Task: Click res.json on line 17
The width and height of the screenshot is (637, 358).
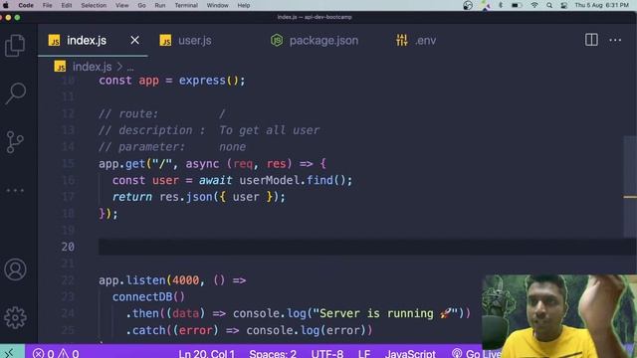Action: tap(186, 197)
